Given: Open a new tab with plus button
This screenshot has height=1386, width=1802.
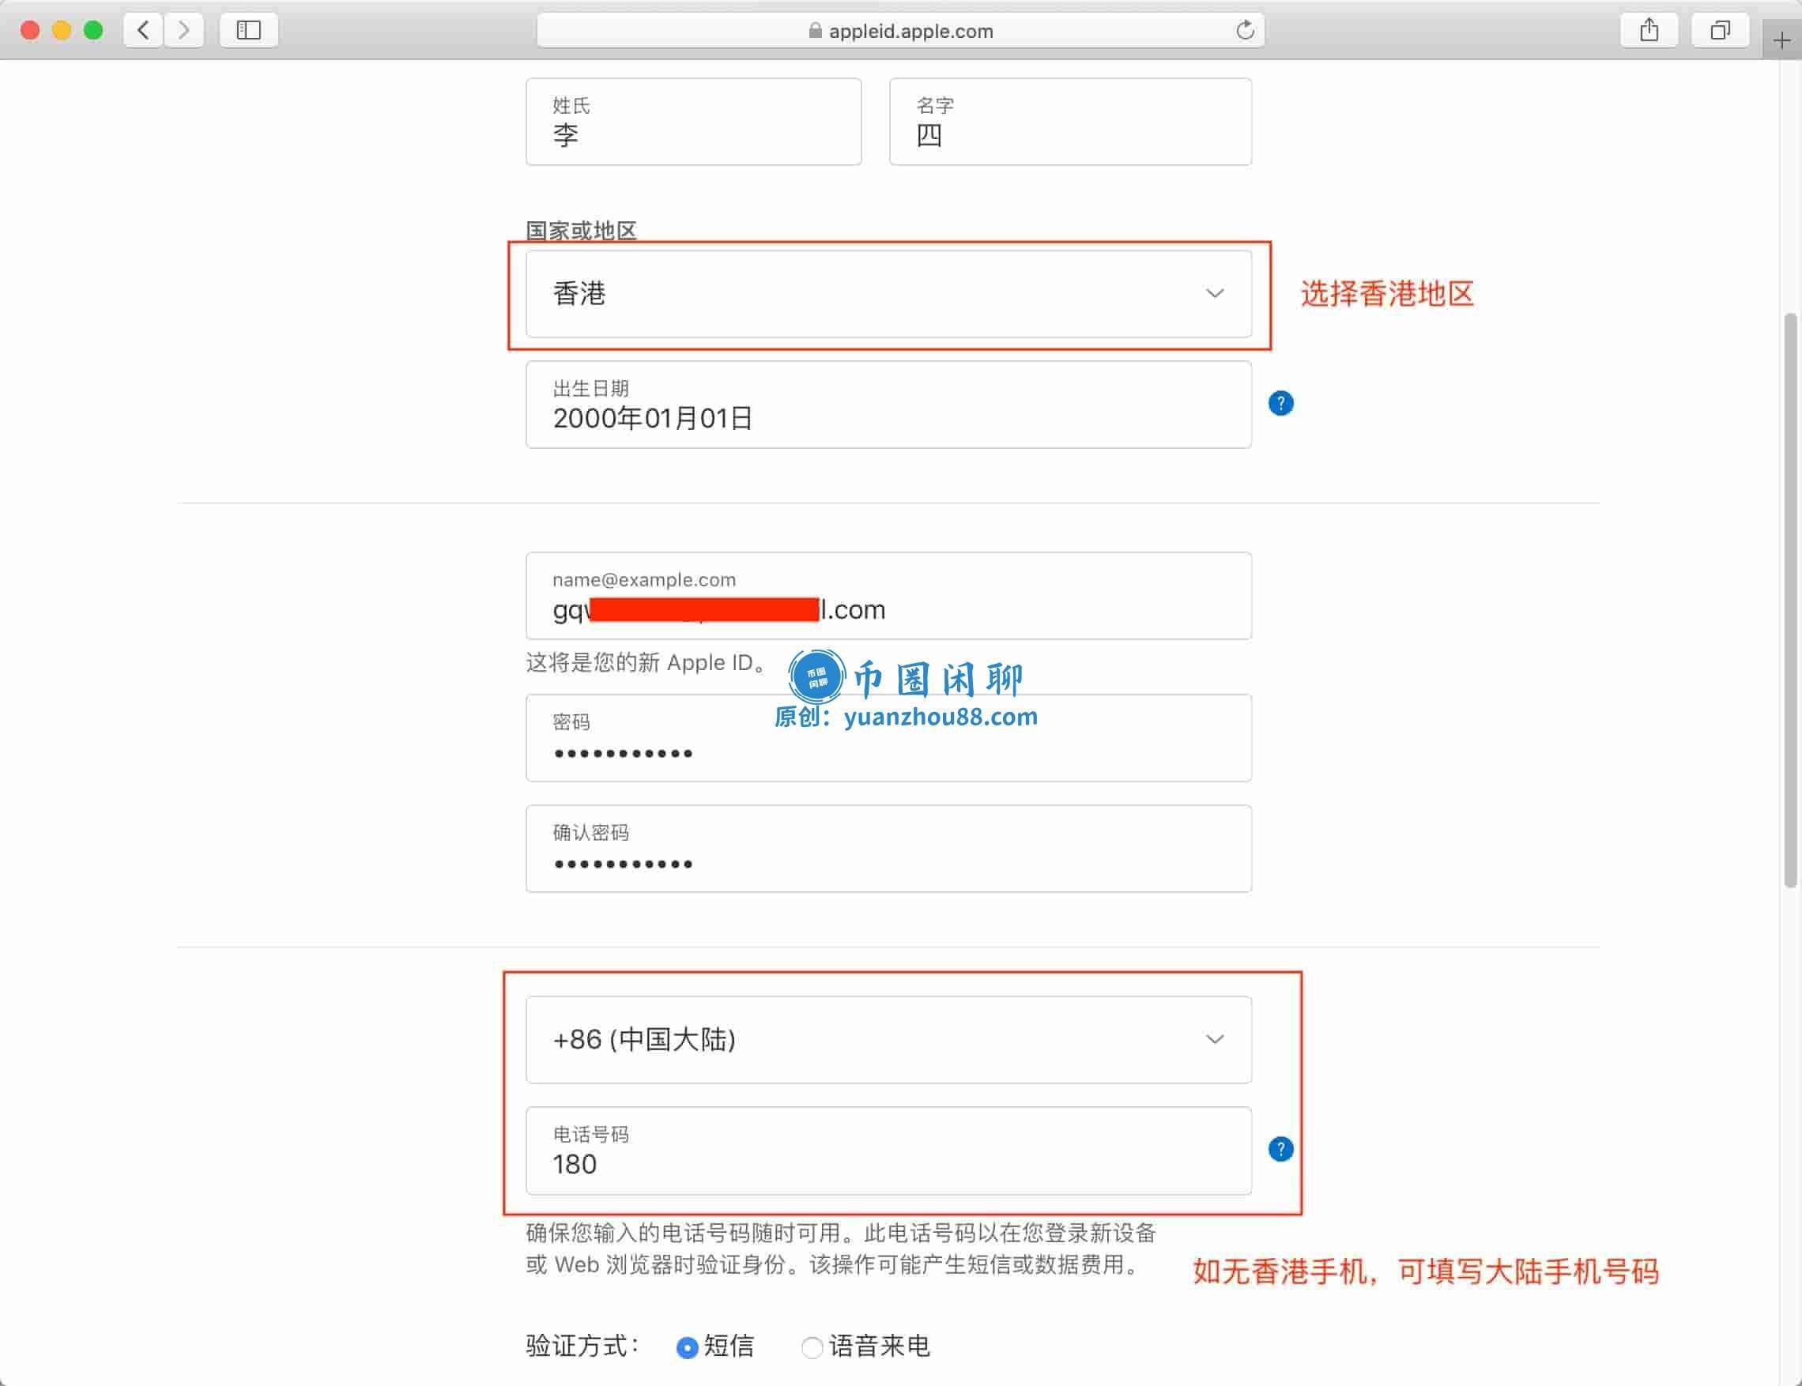Looking at the screenshot, I should [x=1781, y=40].
